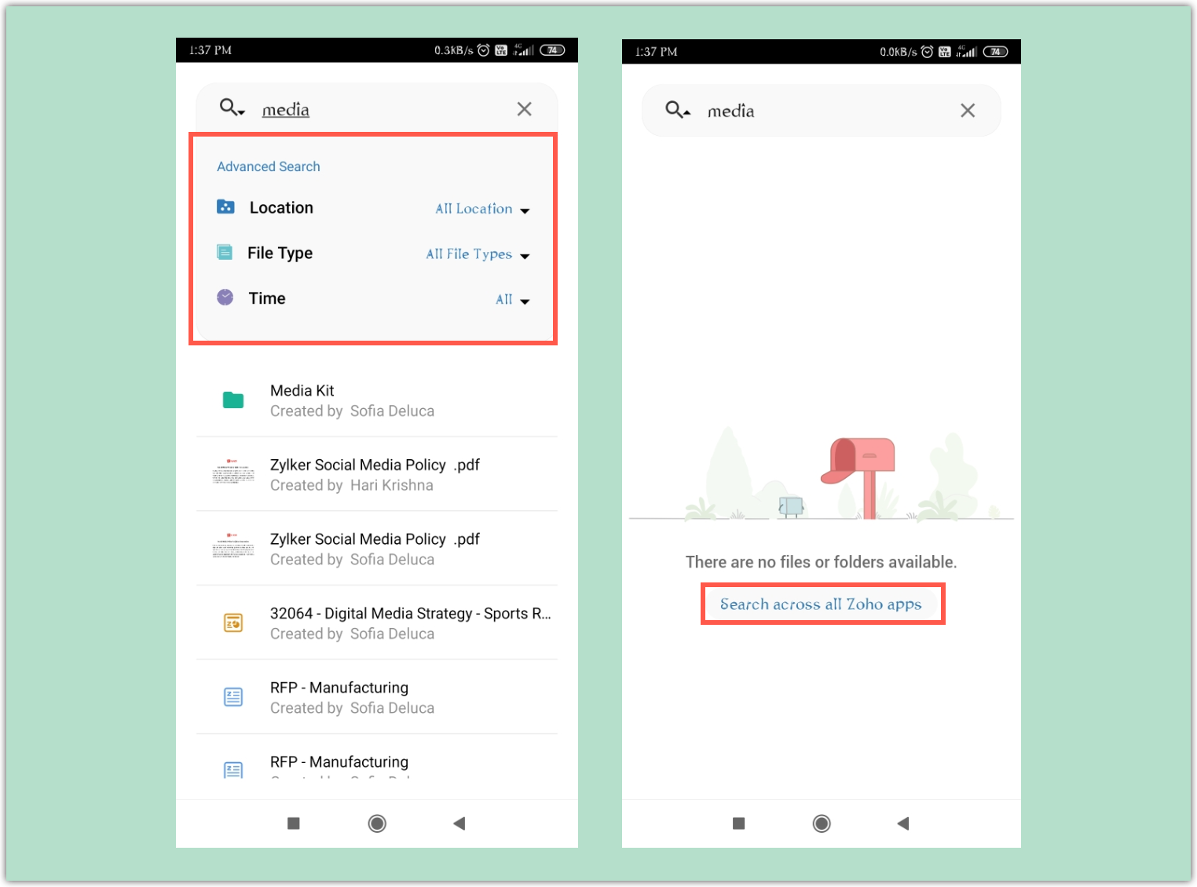Click the document icon for RFP - Manufacturing
The width and height of the screenshot is (1197, 887).
click(232, 696)
